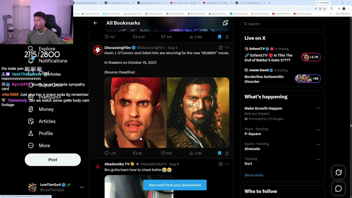Click the Removed from your Bookmarks notification

point(175,185)
